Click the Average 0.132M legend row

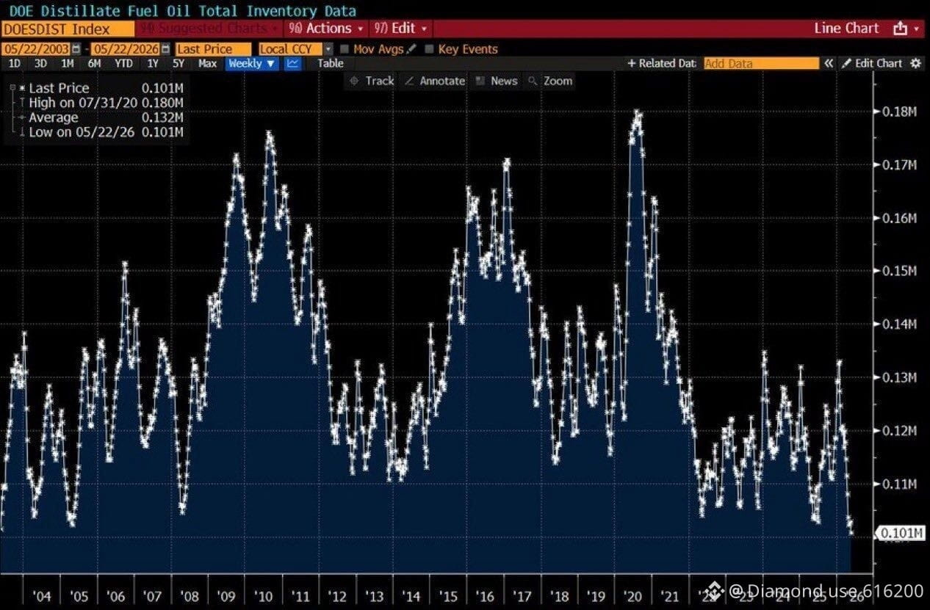[x=101, y=117]
